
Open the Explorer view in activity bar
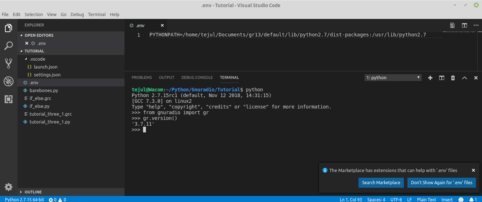(x=9, y=28)
